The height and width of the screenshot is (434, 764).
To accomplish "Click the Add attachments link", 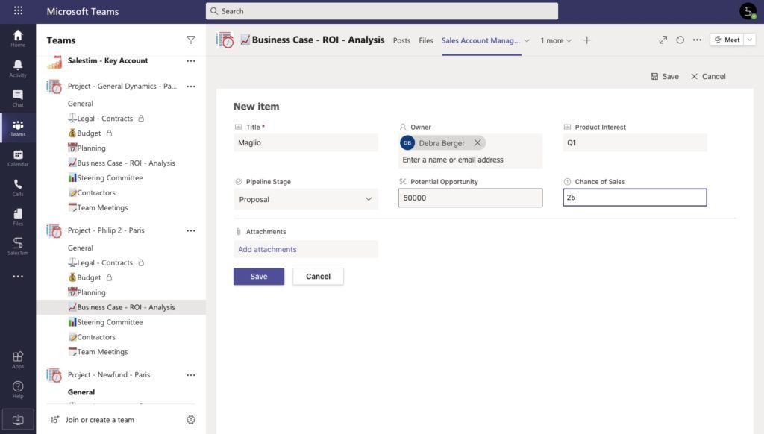I will click(x=267, y=249).
